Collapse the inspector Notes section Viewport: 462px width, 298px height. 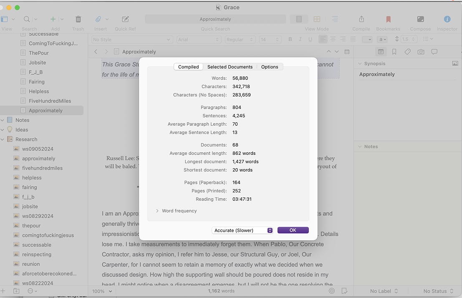click(x=360, y=146)
